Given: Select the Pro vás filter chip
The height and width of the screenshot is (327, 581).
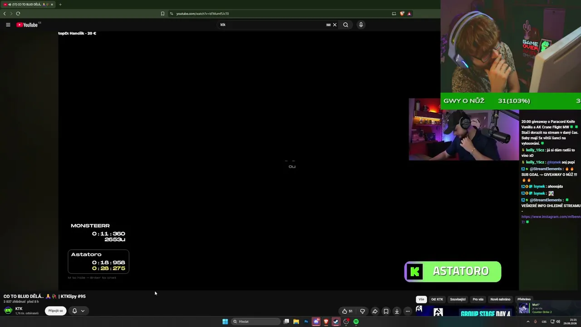Looking at the screenshot, I should coord(478,299).
